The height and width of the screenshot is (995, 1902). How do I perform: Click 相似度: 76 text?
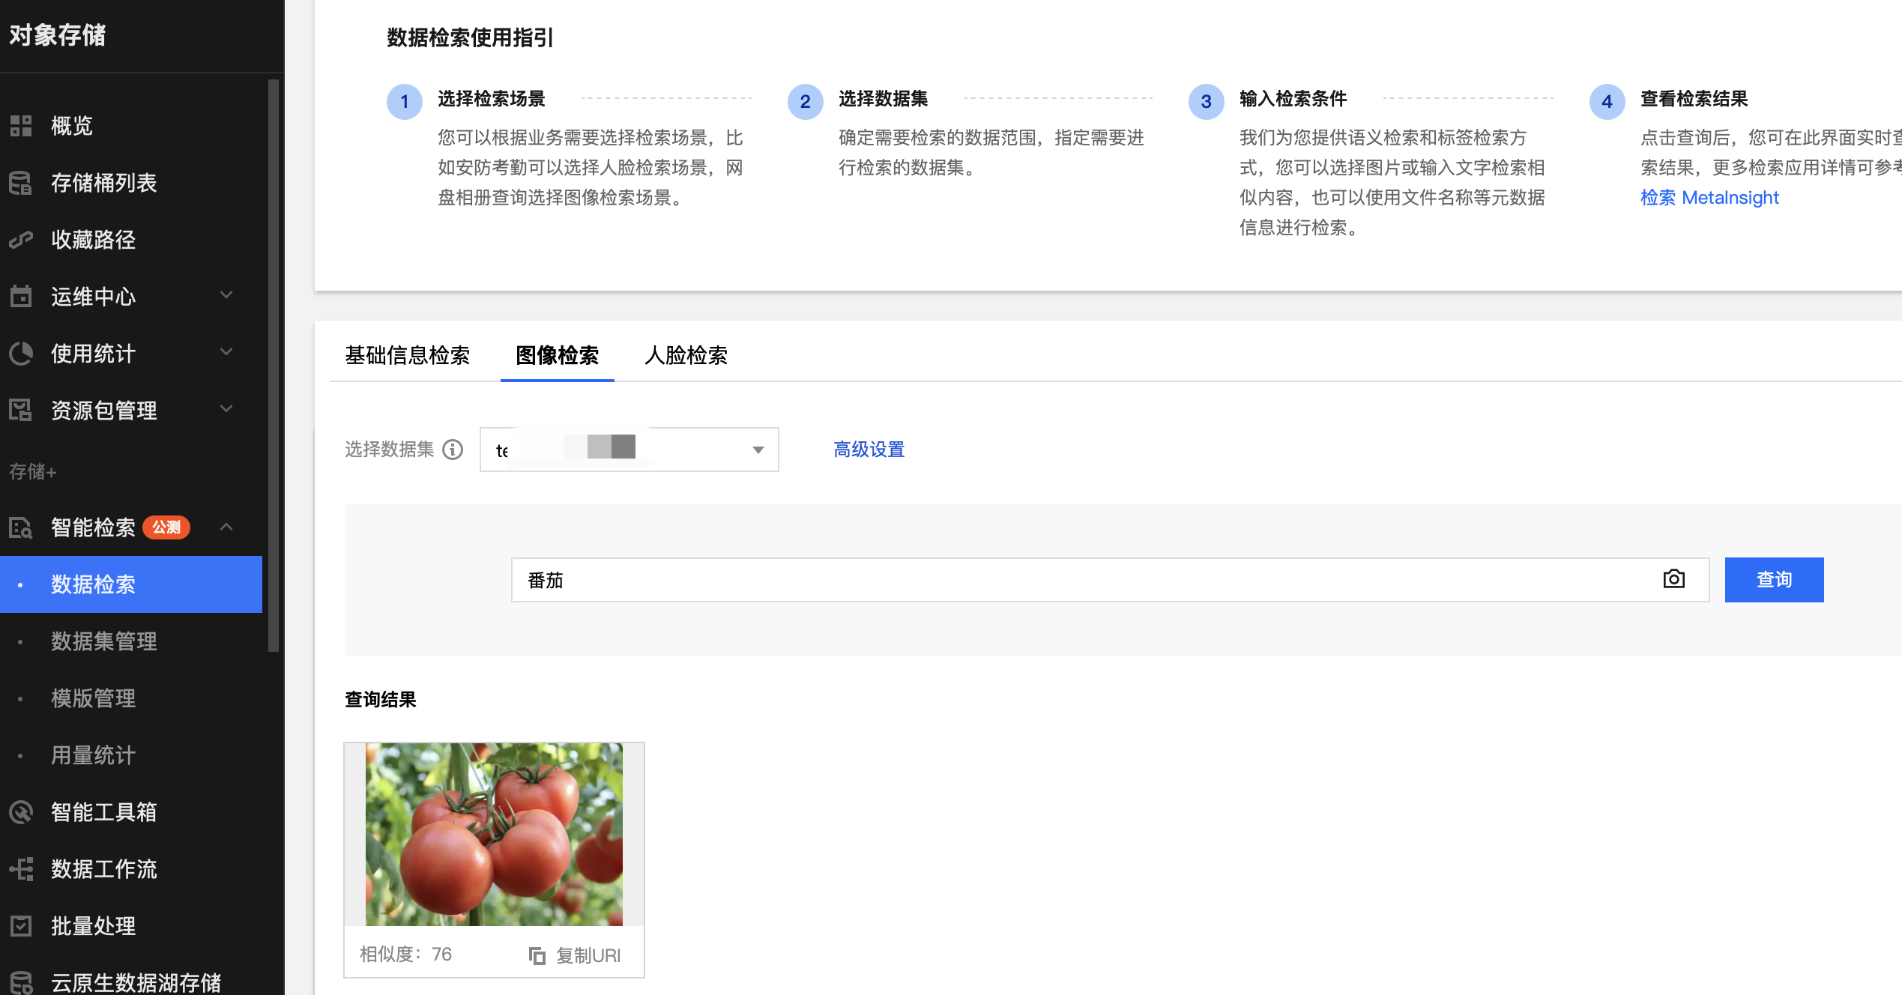point(405,955)
